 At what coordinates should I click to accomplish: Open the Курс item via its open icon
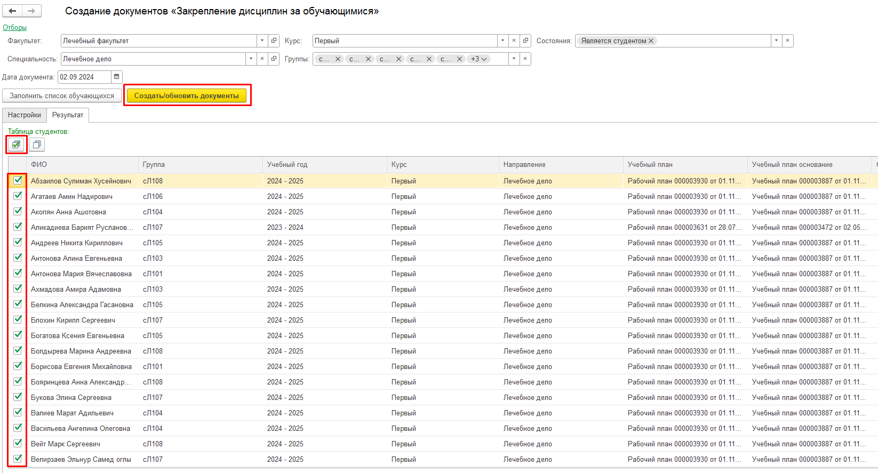point(526,41)
